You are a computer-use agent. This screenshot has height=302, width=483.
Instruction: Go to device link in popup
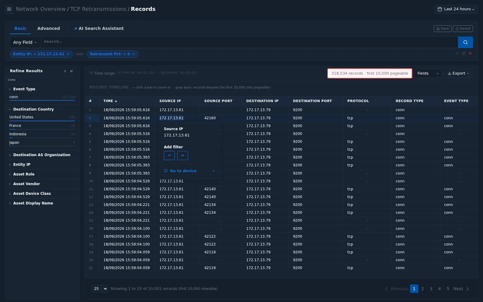[189, 171]
